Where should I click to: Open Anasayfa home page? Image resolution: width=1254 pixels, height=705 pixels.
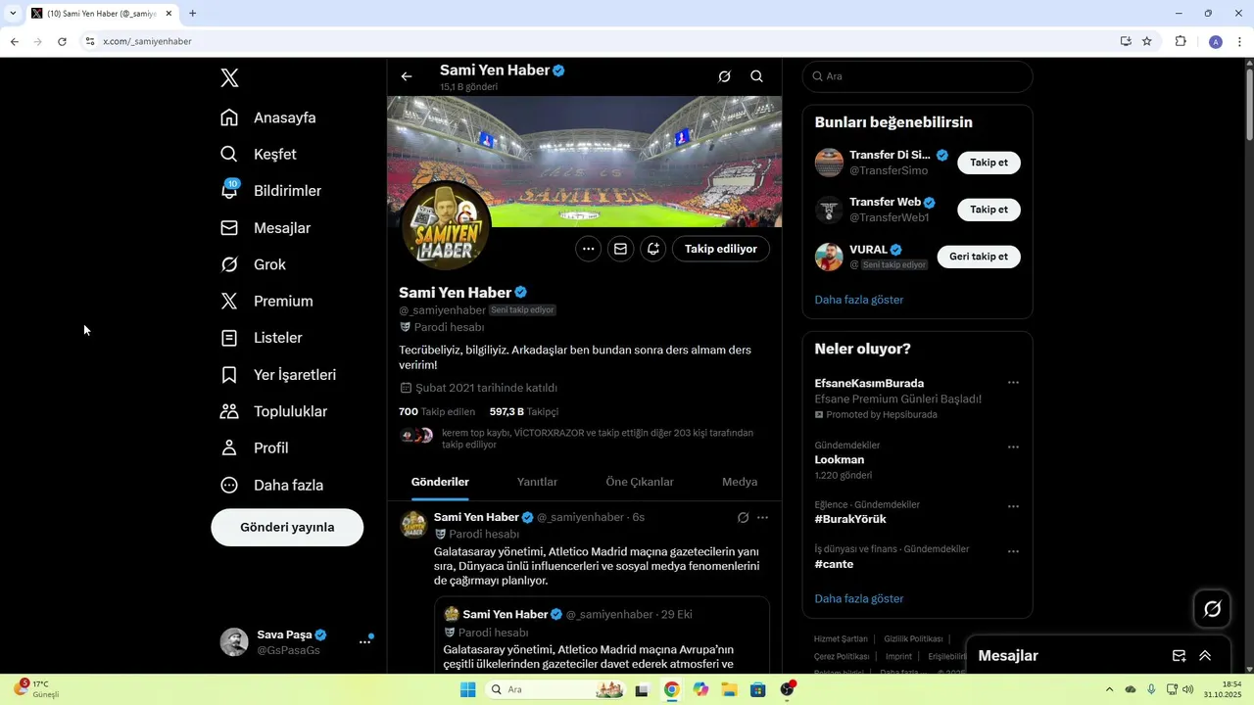click(268, 117)
